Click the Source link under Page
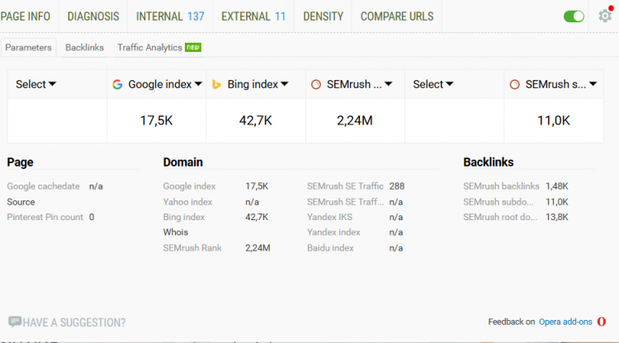The image size is (619, 343). [x=21, y=202]
